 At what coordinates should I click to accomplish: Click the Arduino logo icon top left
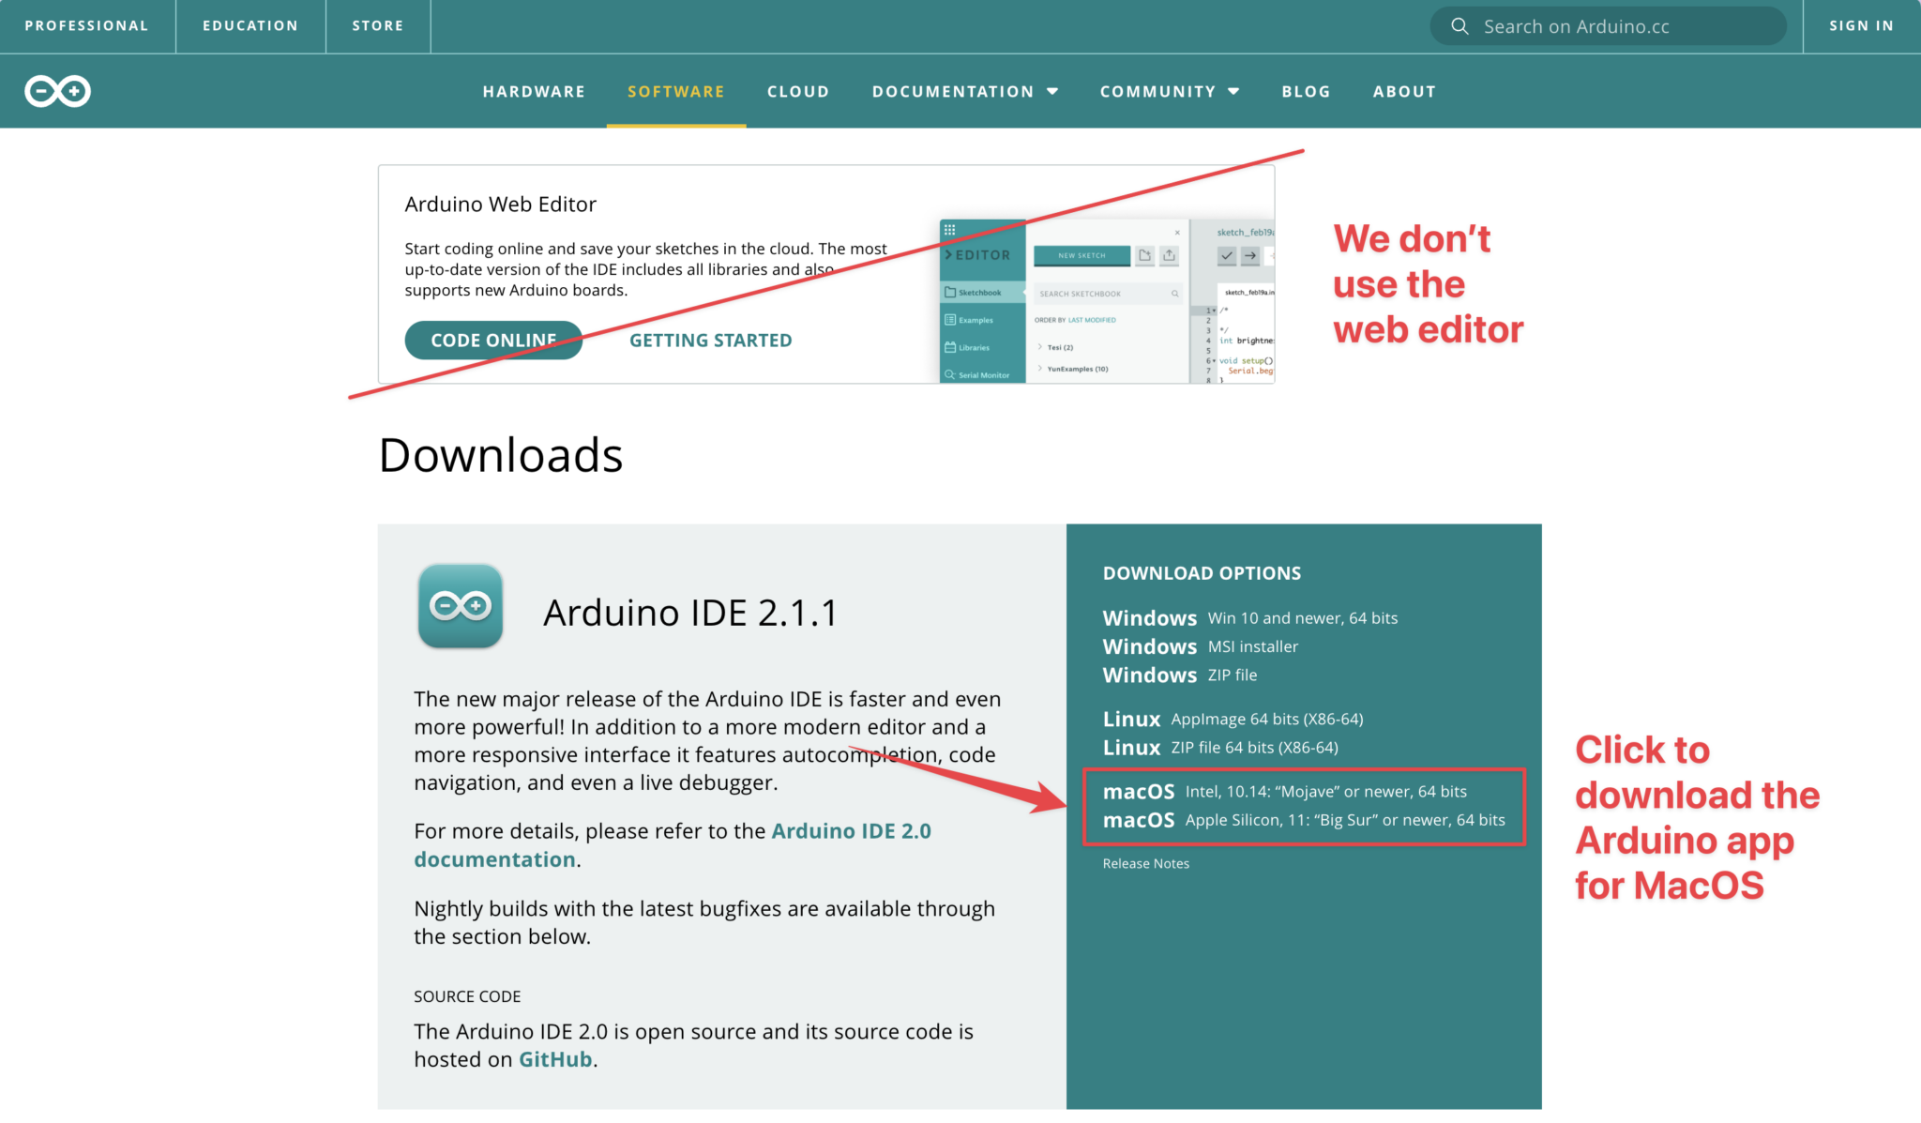[x=57, y=91]
